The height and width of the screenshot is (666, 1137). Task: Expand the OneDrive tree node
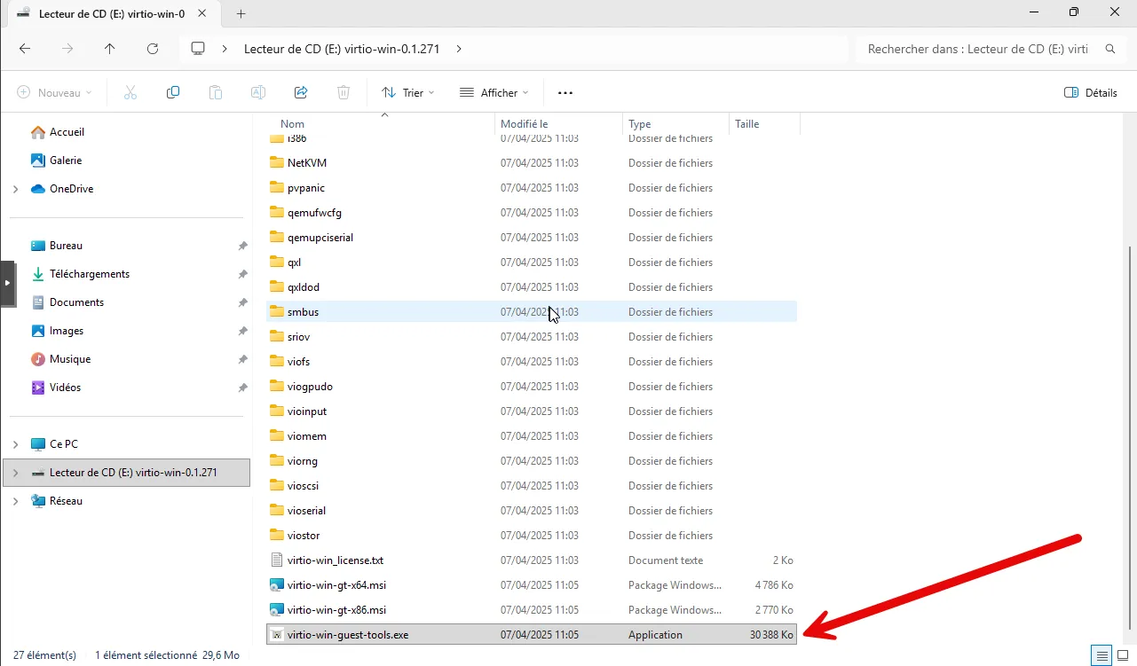tap(16, 189)
